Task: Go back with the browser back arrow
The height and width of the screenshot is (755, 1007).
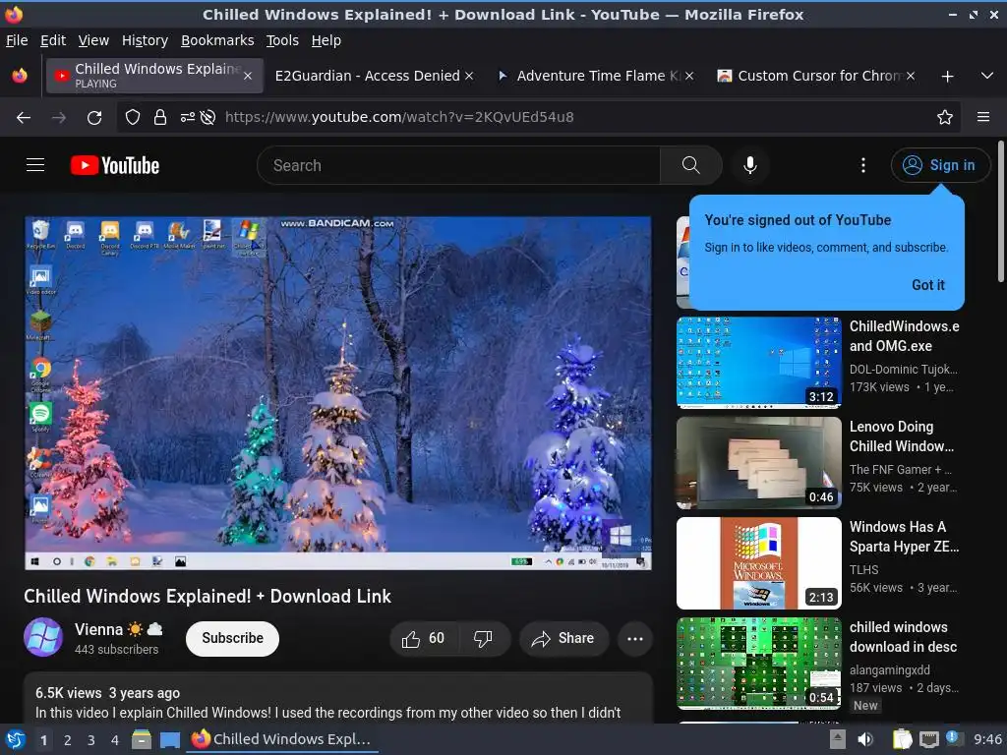Action: tap(24, 117)
